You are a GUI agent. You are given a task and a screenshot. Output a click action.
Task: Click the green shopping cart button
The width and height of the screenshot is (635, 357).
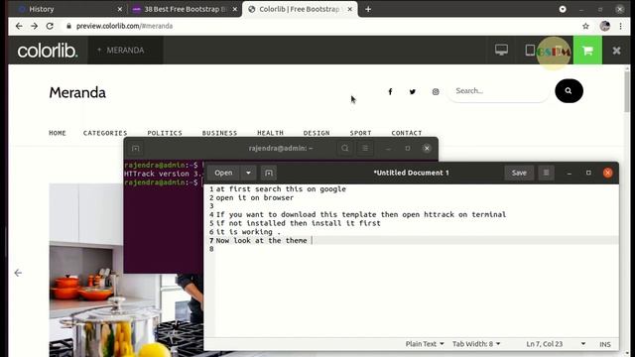[x=587, y=51]
